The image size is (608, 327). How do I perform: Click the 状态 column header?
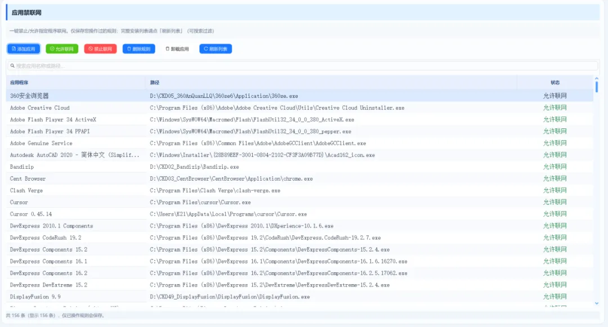555,83
